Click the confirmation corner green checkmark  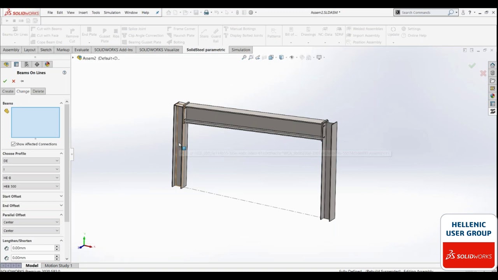pyautogui.click(x=472, y=66)
